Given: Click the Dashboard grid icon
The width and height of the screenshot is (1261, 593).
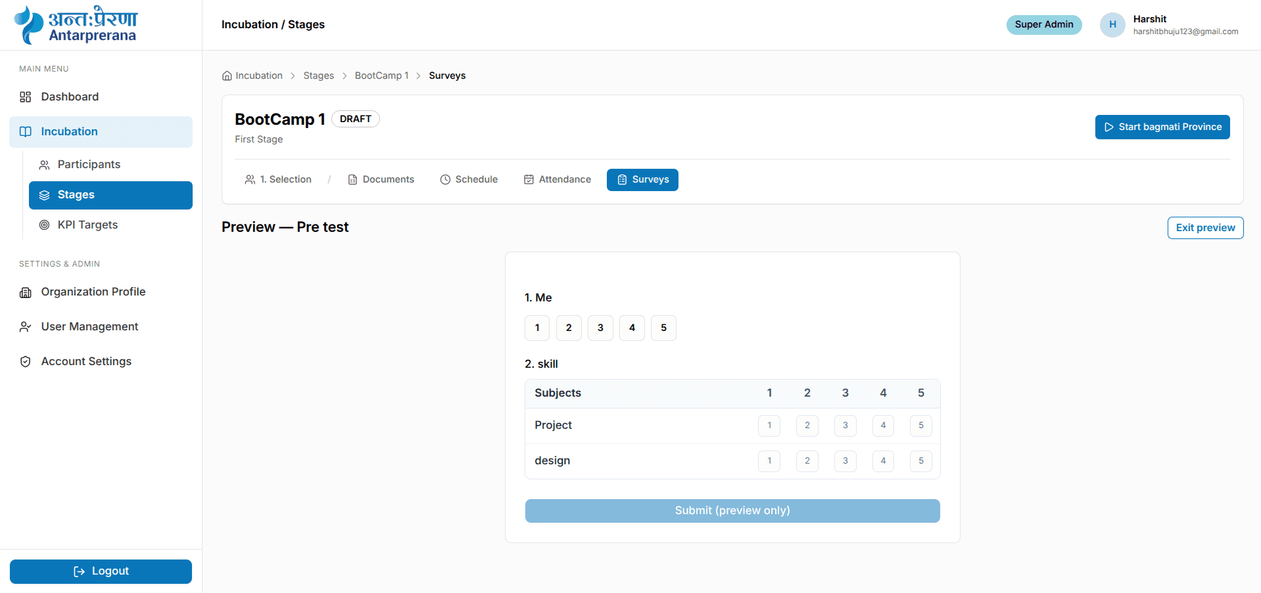Looking at the screenshot, I should point(26,97).
